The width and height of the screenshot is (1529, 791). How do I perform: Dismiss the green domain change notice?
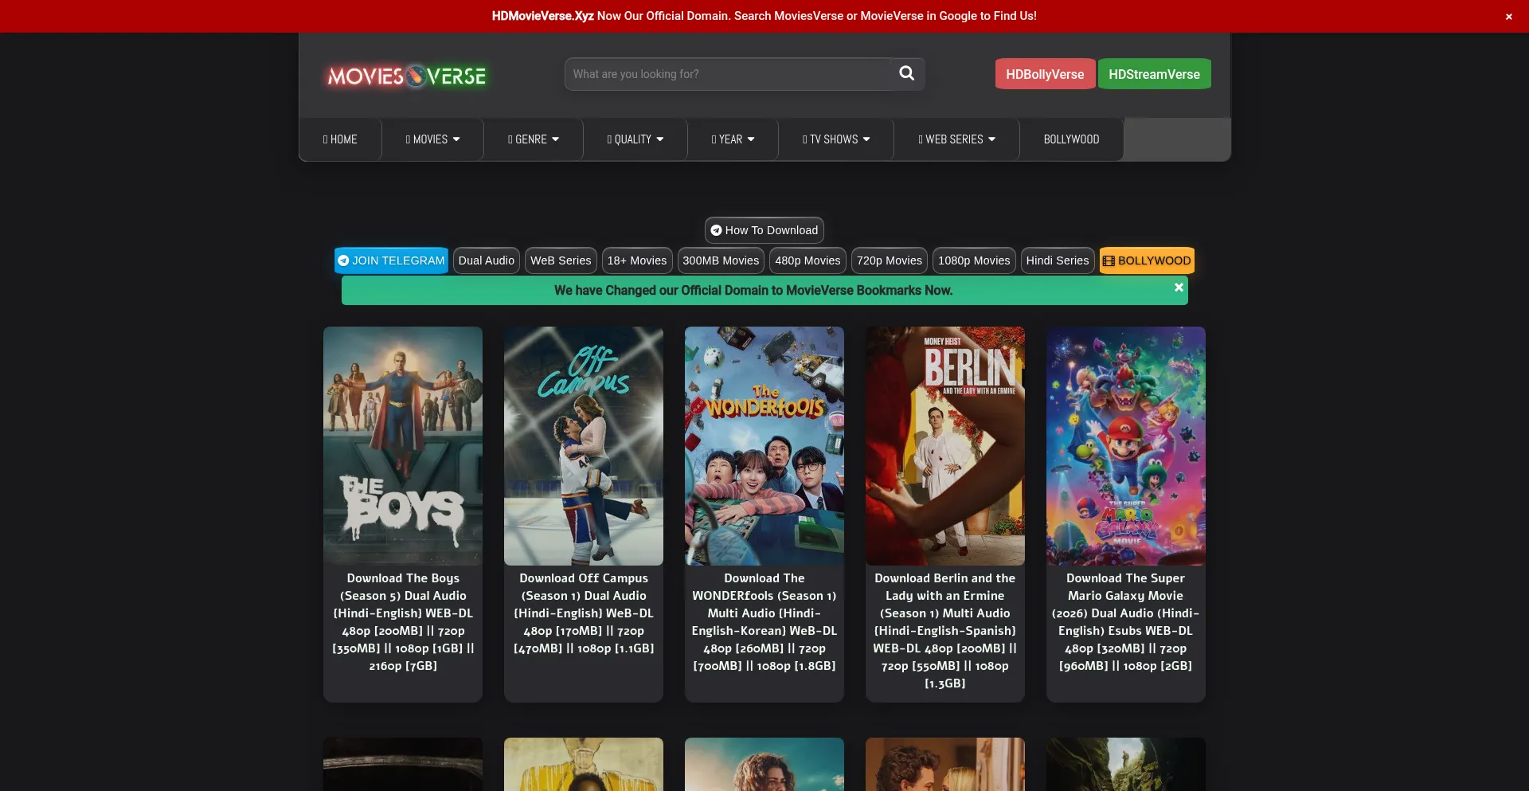click(1179, 288)
